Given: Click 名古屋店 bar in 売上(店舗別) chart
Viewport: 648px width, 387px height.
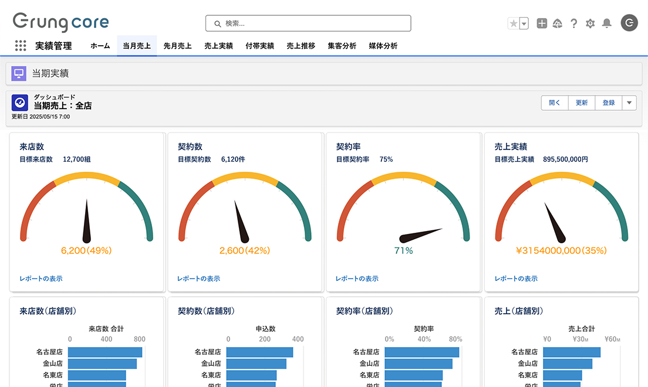Looking at the screenshot, I should 572,352.
